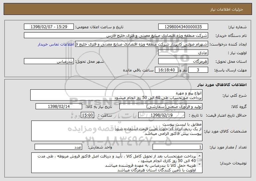Click the priority field showing عادی
256x181 pixels.
(183, 53)
